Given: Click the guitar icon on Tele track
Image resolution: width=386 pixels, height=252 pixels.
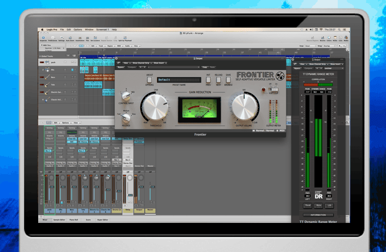Looking at the screenshot, I should [47, 85].
